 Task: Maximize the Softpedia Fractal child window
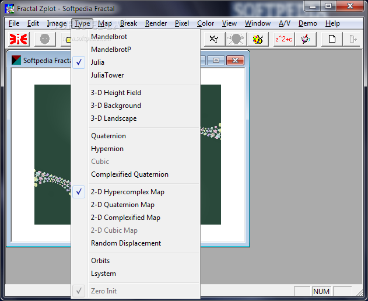click(216, 60)
